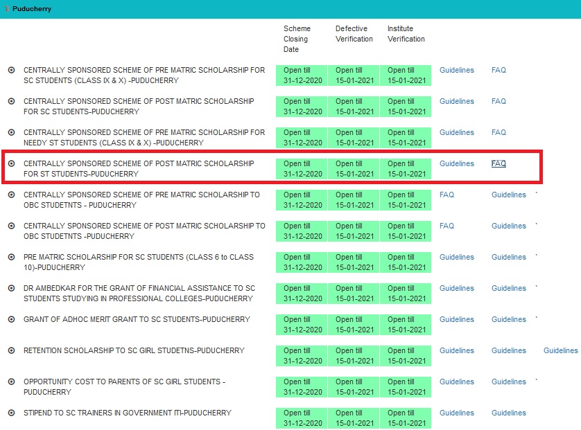The image size is (581, 430).
Task: Open Guidelines for Pre Matric SC Students (Class IX & X)
Action: tap(456, 70)
